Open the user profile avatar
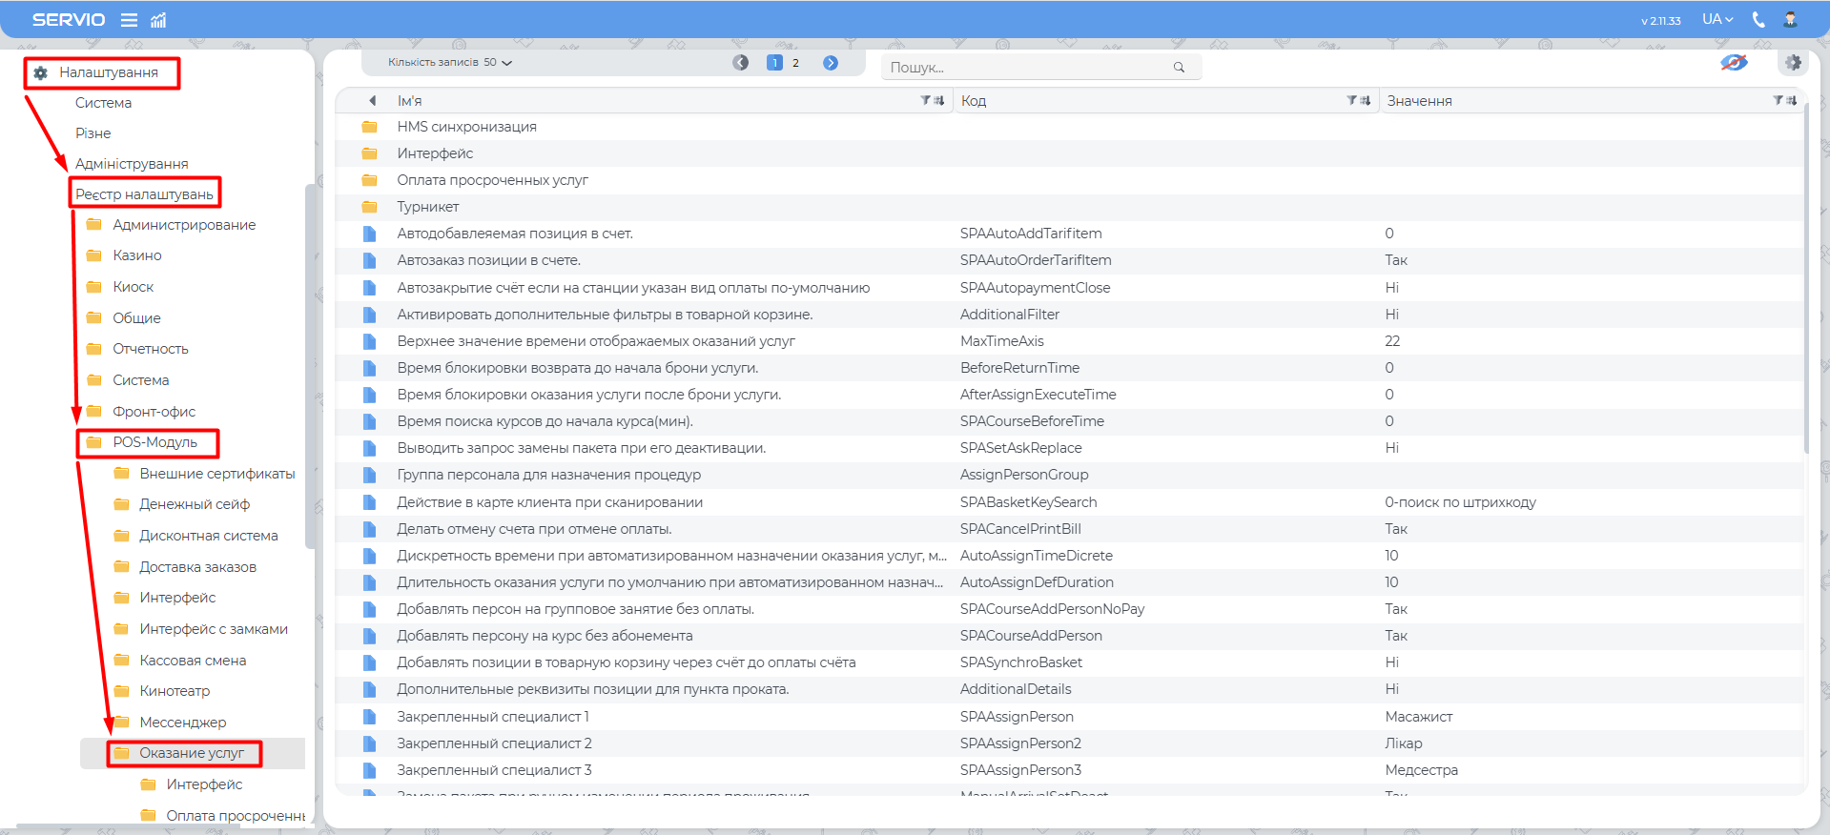 pyautogui.click(x=1790, y=20)
